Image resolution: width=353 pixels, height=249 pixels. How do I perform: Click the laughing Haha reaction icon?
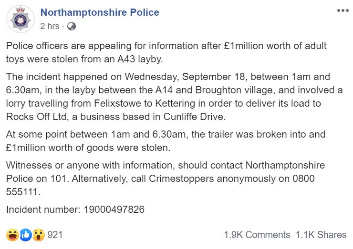pos(12,235)
